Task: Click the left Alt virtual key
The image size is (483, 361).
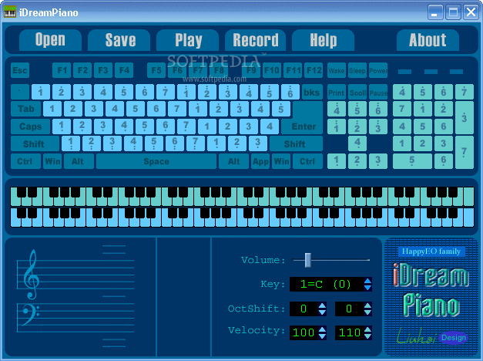Action: click(x=79, y=161)
